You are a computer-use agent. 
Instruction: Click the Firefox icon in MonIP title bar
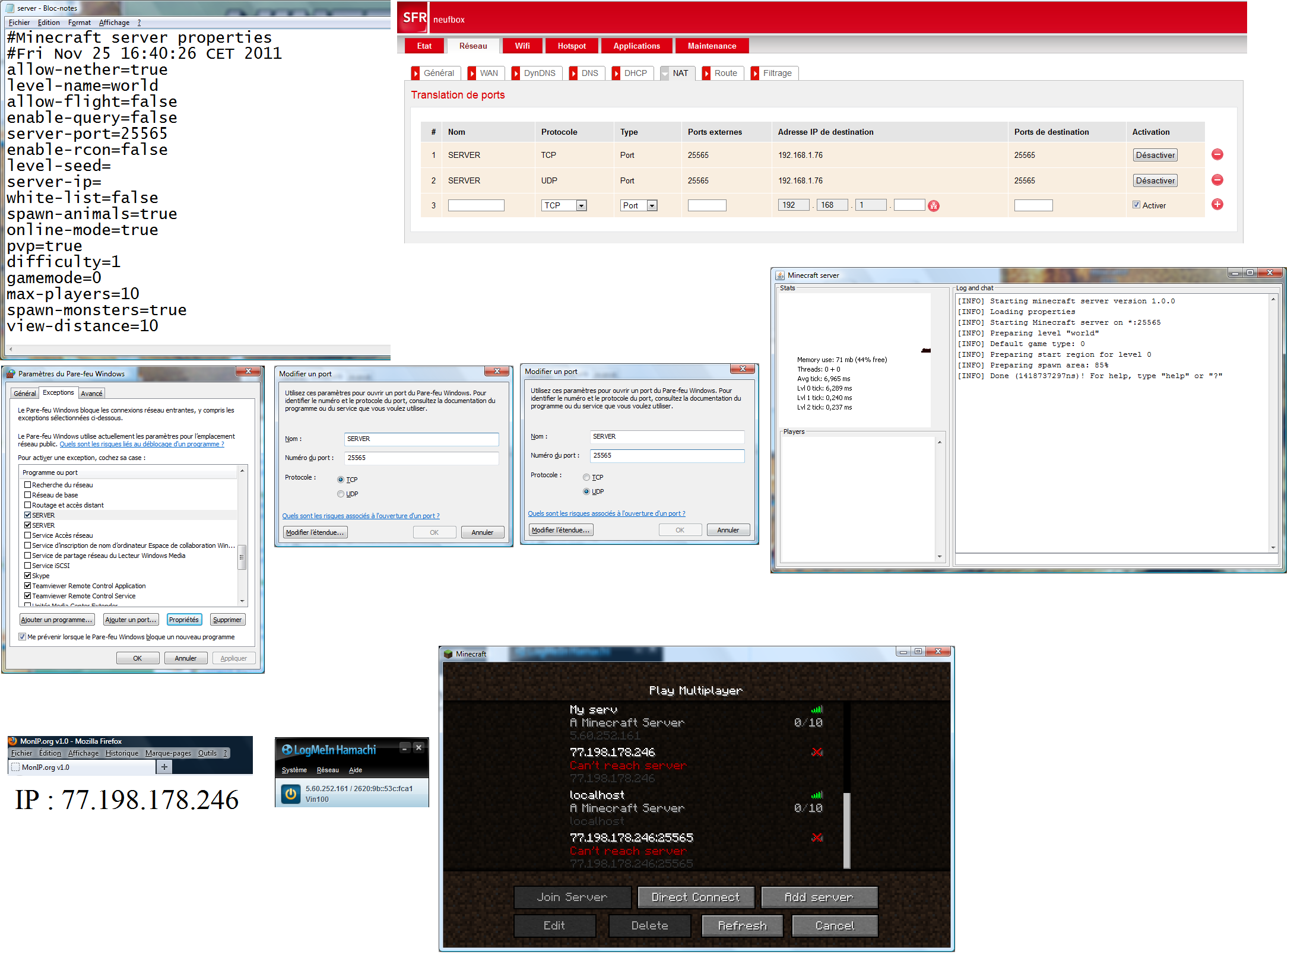point(12,741)
